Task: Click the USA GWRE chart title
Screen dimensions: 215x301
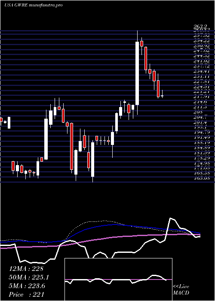Action: (x=33, y=5)
